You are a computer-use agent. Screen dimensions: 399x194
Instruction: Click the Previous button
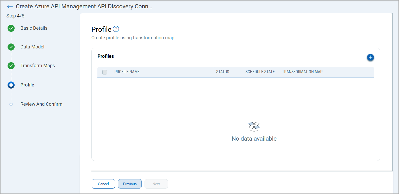pos(130,184)
